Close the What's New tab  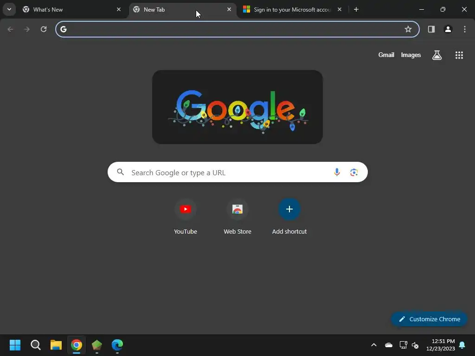click(x=119, y=9)
